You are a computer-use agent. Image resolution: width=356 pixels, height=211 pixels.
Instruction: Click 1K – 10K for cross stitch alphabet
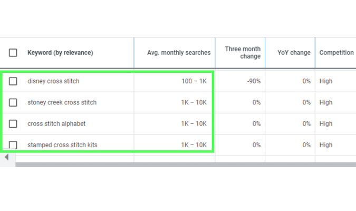coord(194,124)
